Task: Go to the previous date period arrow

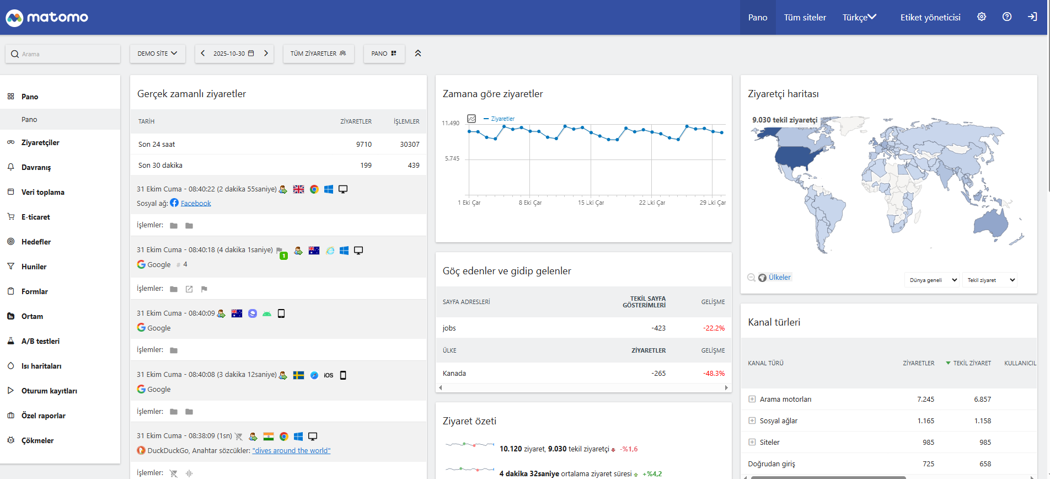Action: [x=203, y=54]
